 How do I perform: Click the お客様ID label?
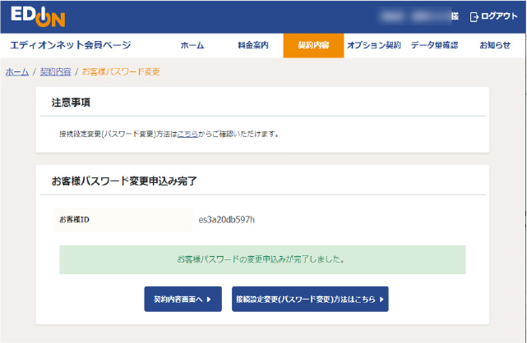tap(74, 220)
